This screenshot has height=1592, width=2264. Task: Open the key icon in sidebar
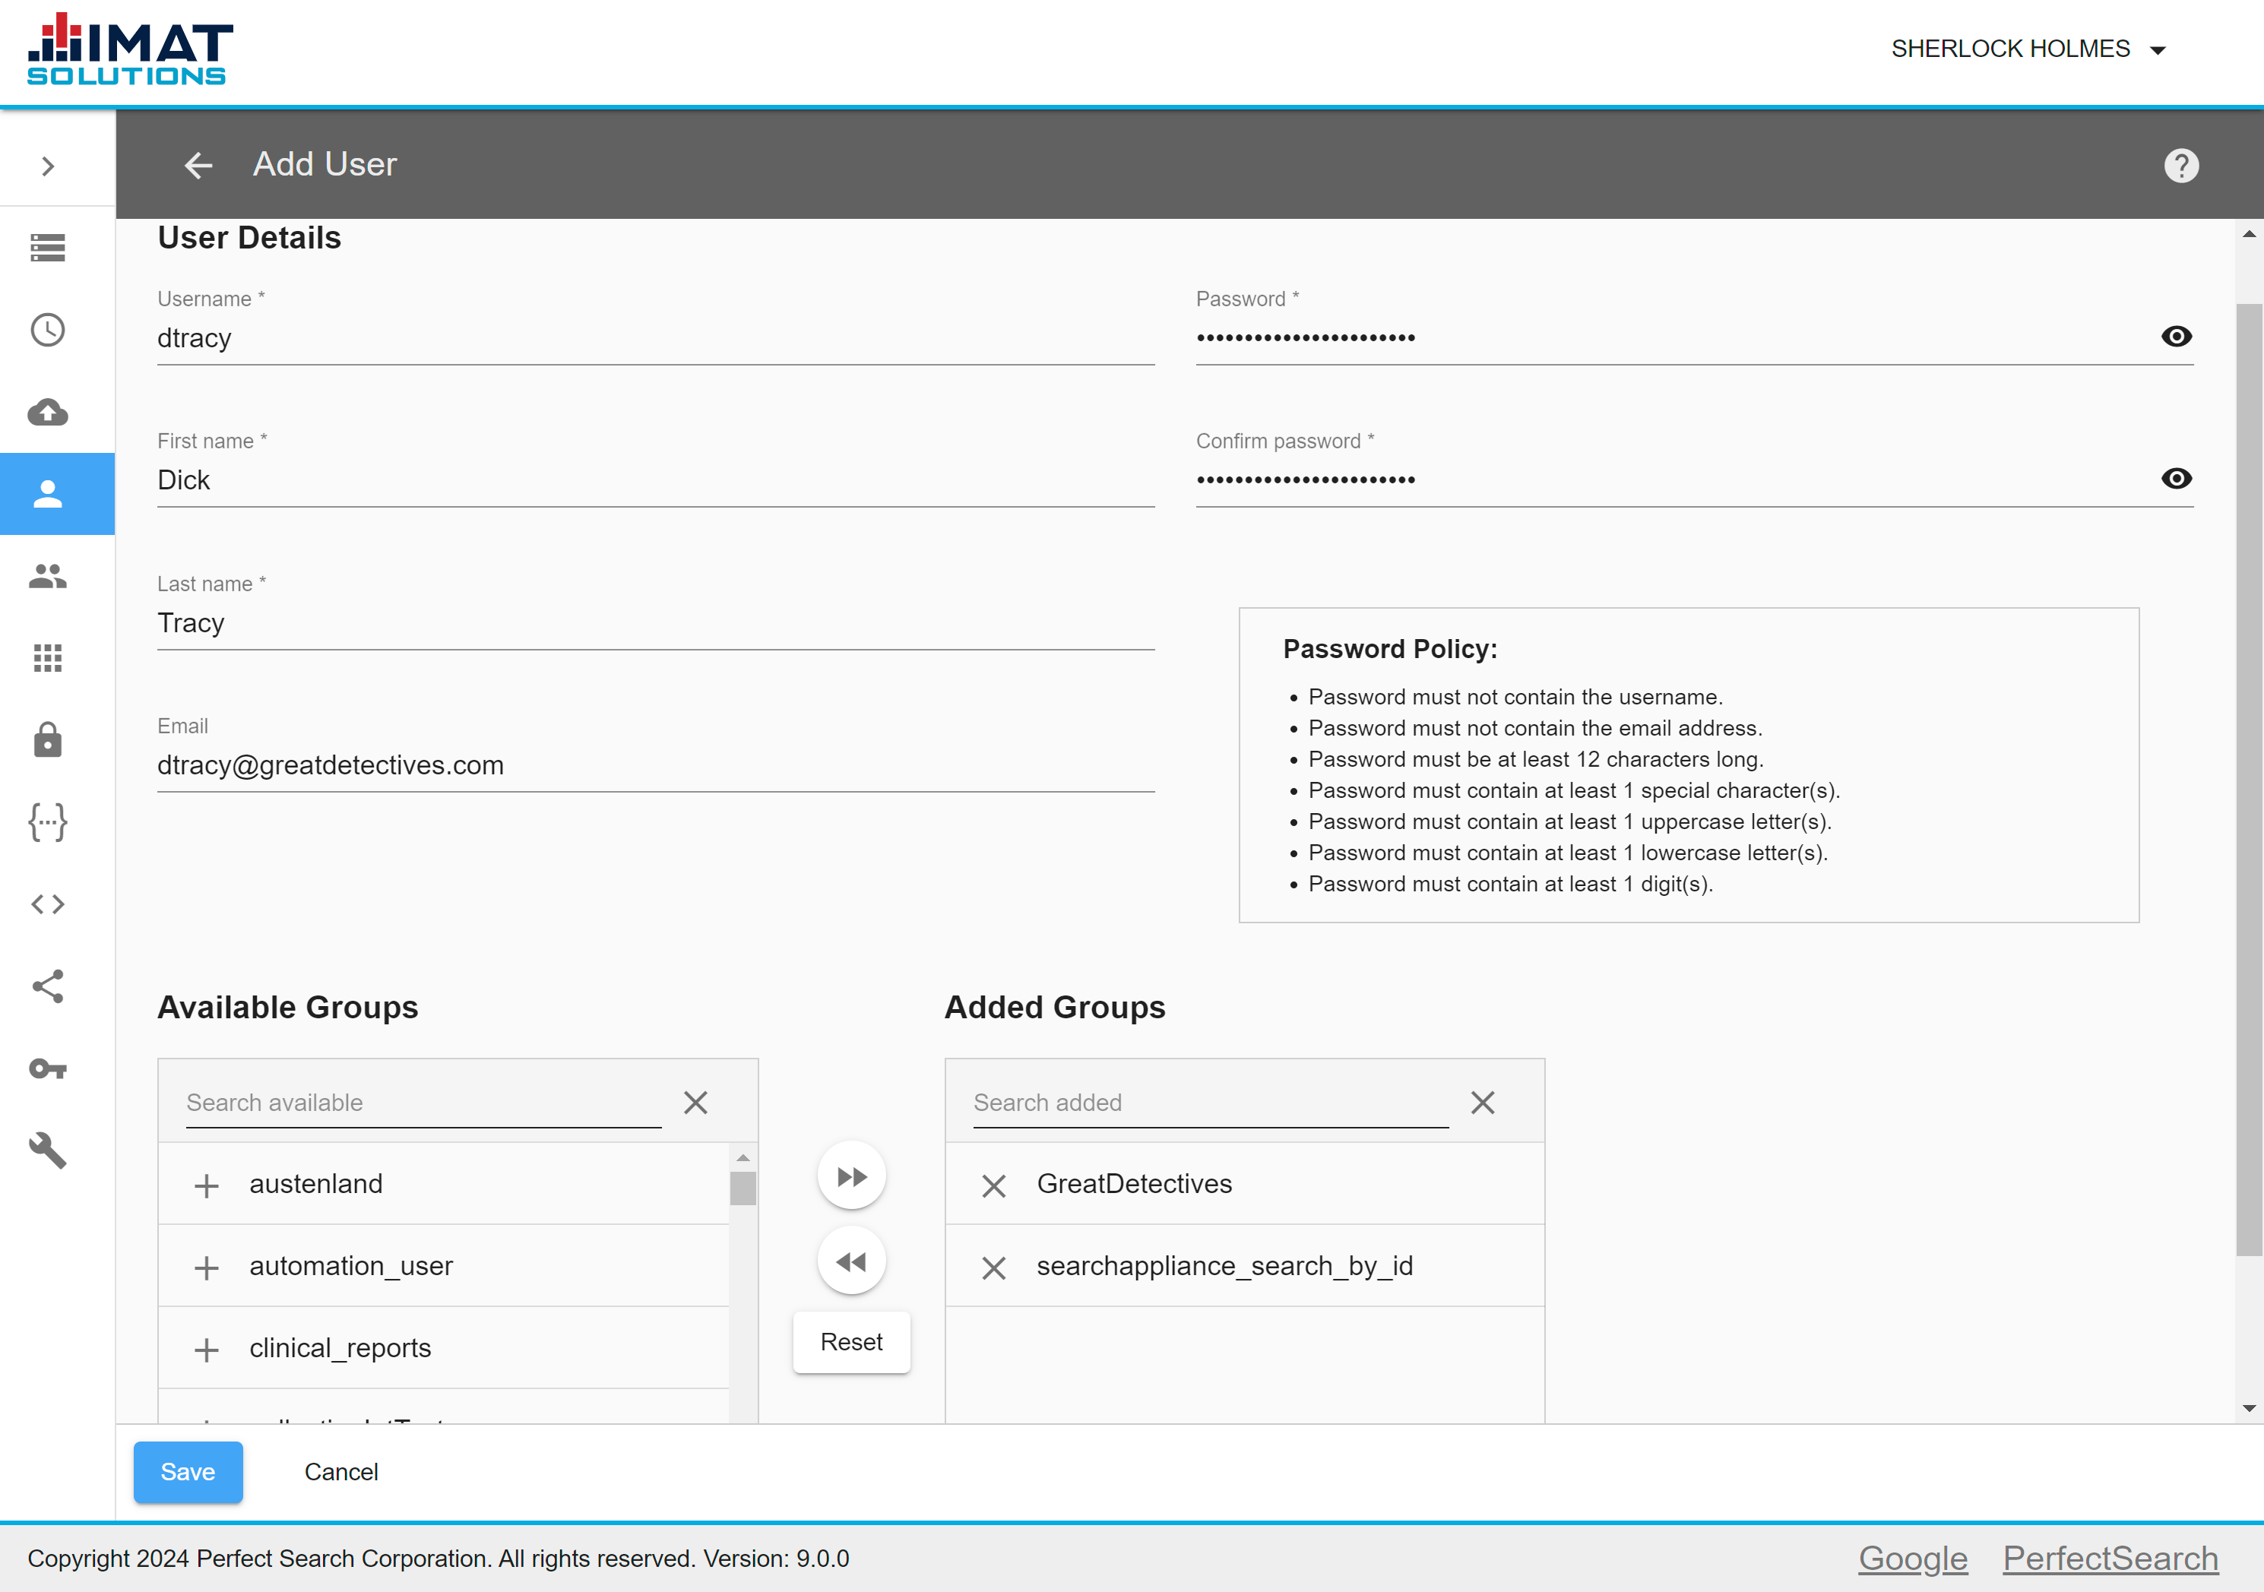pyautogui.click(x=47, y=1068)
